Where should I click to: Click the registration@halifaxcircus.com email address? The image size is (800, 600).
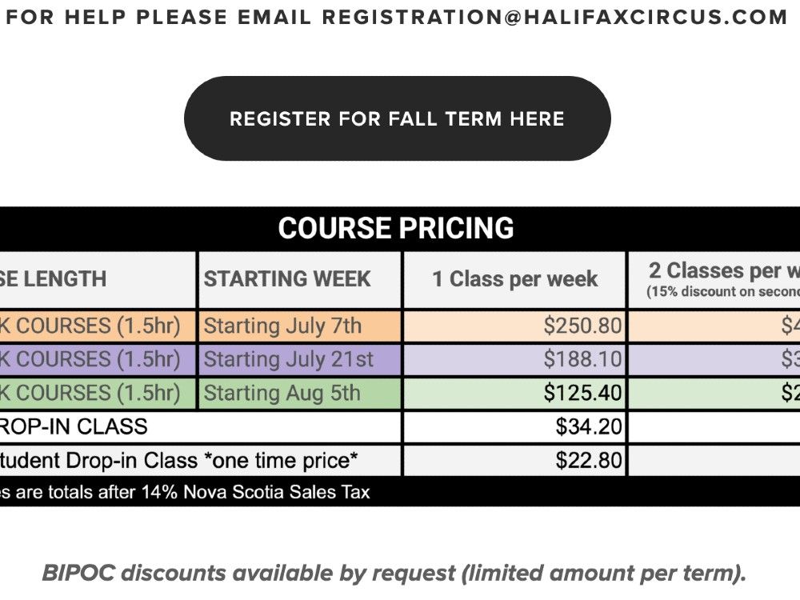(554, 17)
